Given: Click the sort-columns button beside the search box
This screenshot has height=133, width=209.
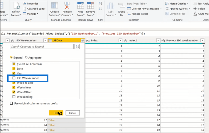Looking at the screenshot, I should pos(77,46).
